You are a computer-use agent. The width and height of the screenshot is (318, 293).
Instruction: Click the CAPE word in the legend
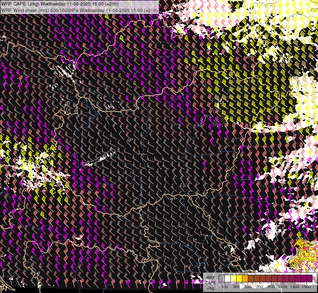(211, 283)
